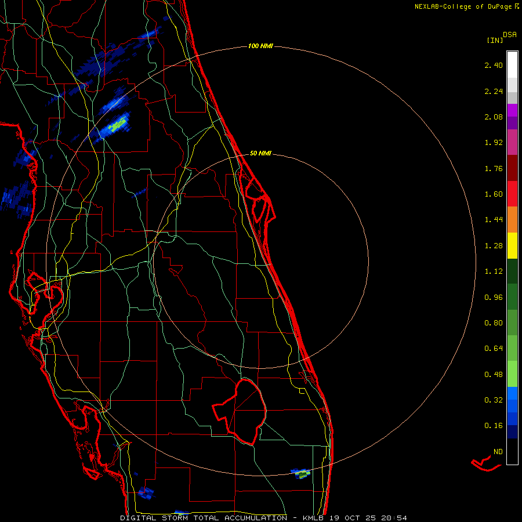Click the 19 OCT 25 date text
Image resolution: width=522 pixels, height=522 pixels.
click(x=353, y=518)
